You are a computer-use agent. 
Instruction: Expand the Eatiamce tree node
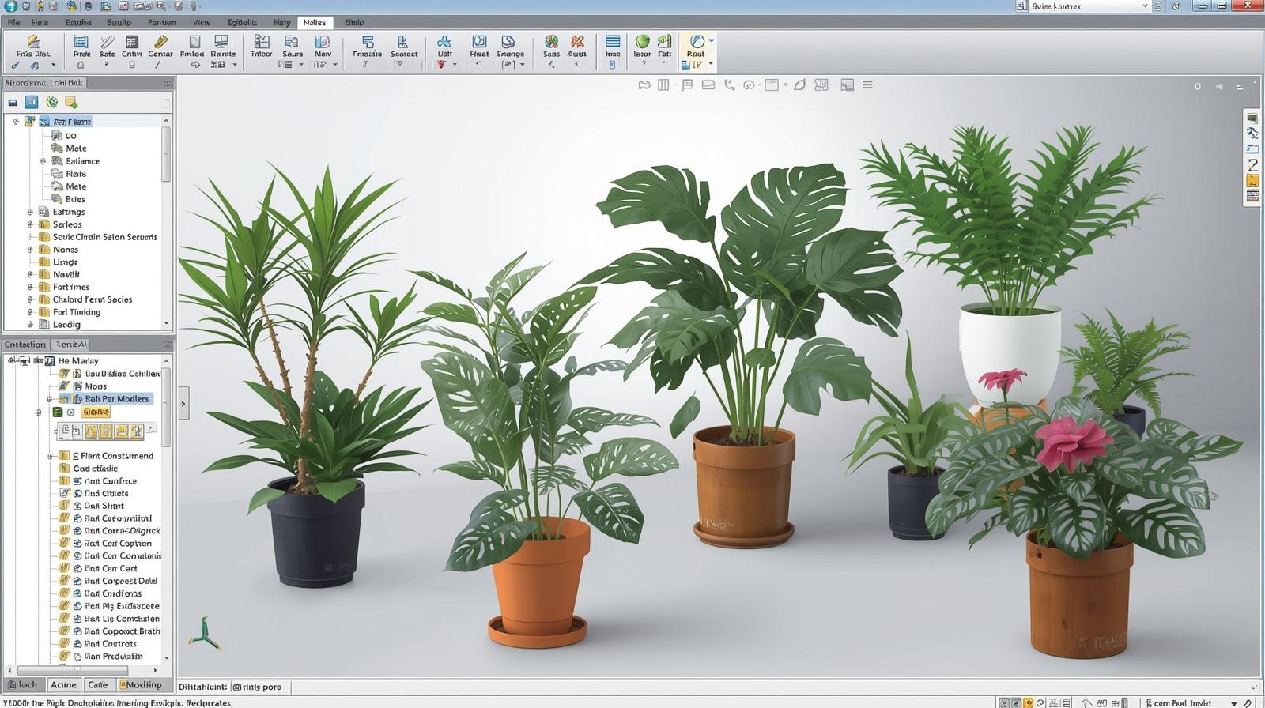click(x=43, y=161)
